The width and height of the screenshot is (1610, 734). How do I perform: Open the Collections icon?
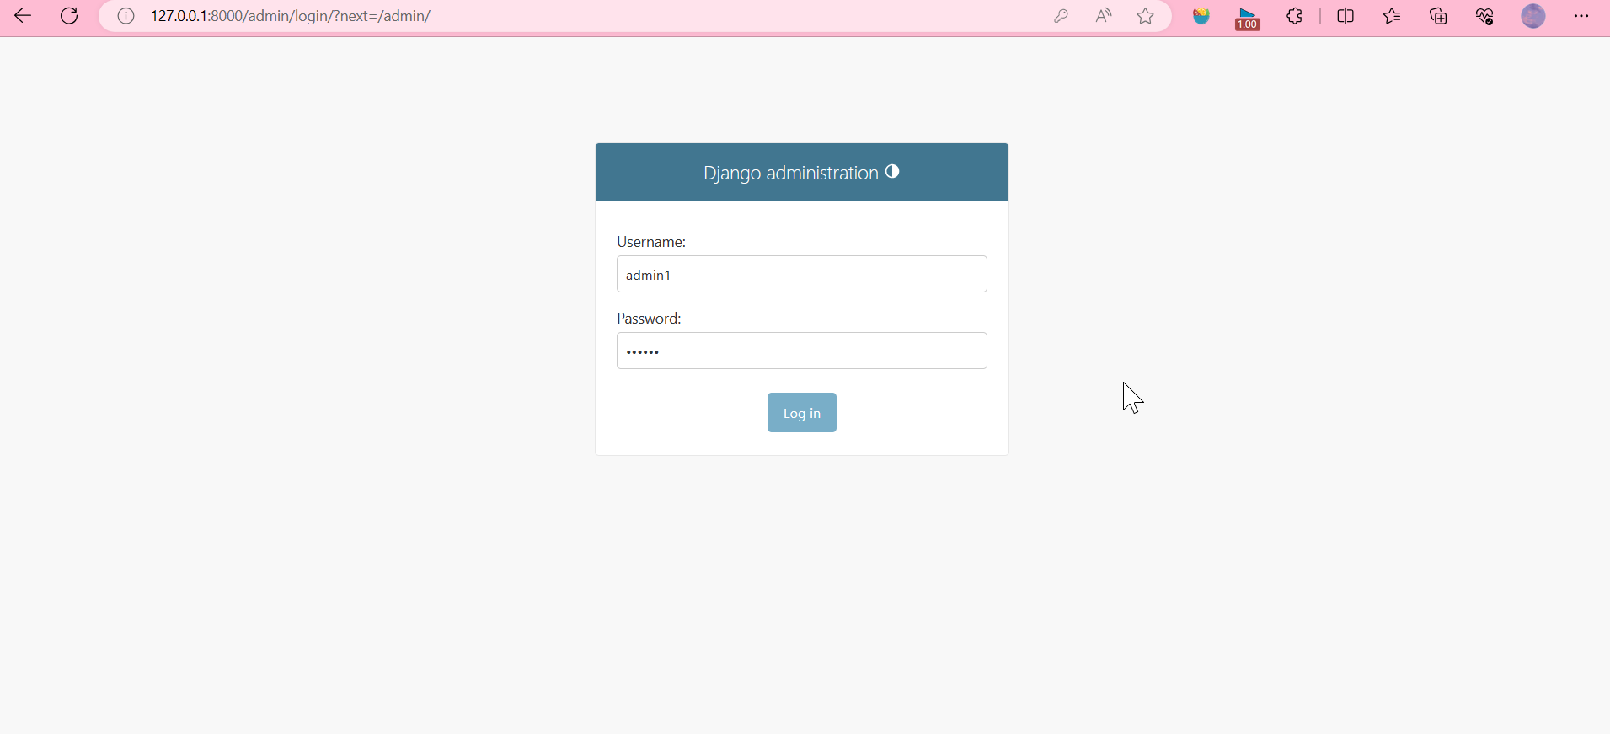click(1438, 16)
